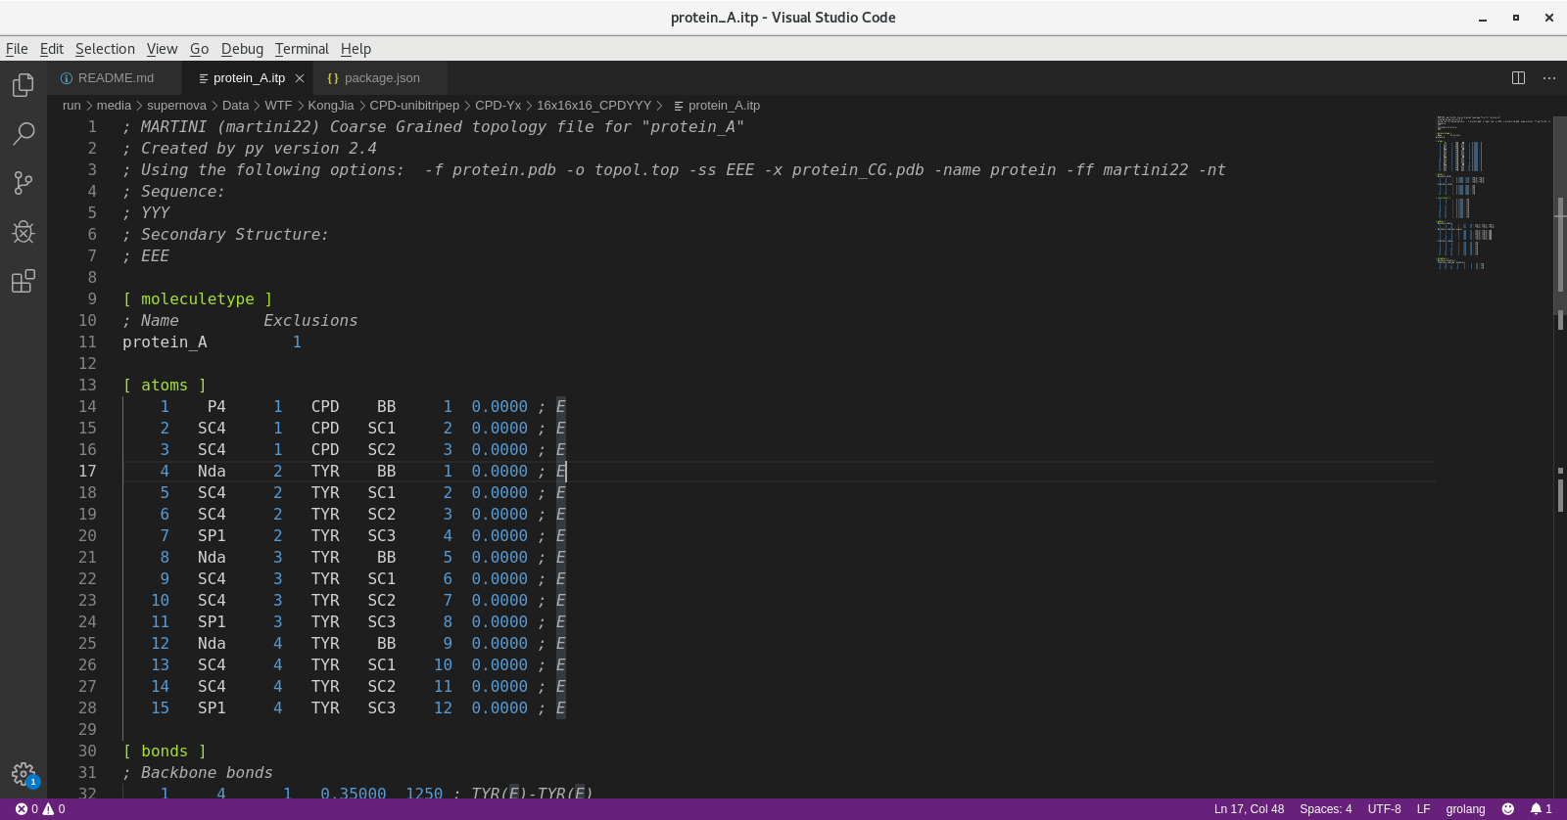
Task: Change language mode 'grolang'
Action: pos(1465,809)
